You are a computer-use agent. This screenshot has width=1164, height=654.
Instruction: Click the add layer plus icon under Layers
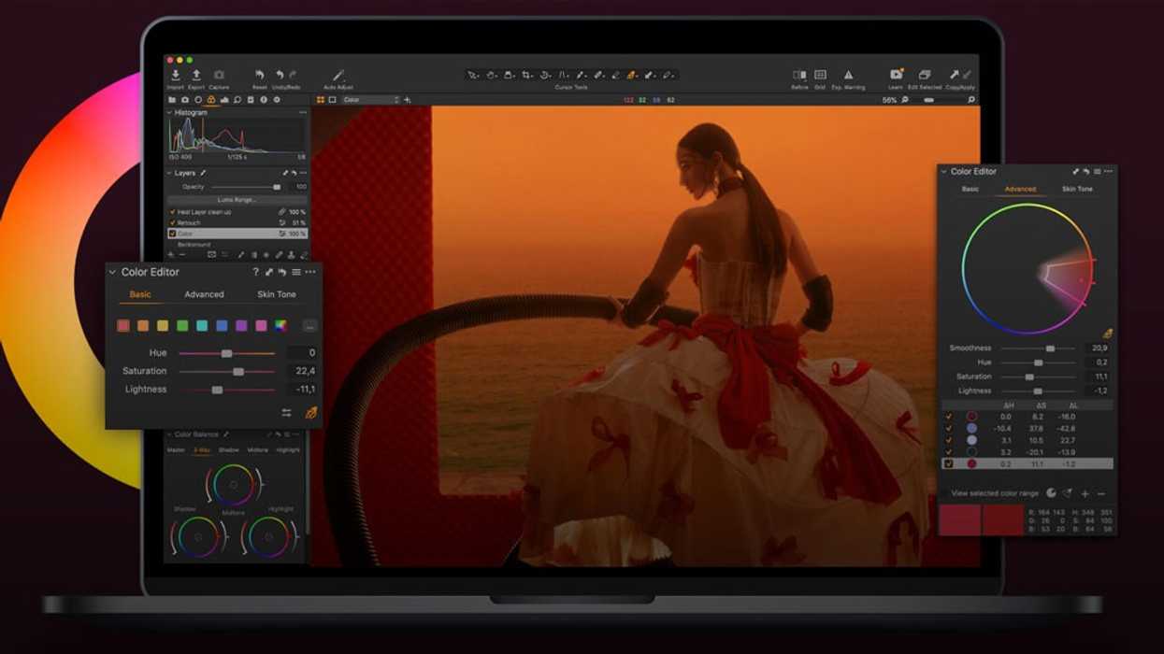coord(171,255)
